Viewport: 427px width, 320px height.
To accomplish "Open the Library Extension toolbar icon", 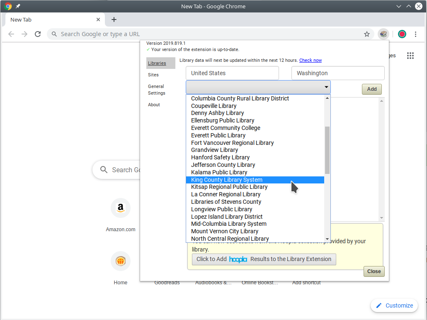I will [x=383, y=34].
